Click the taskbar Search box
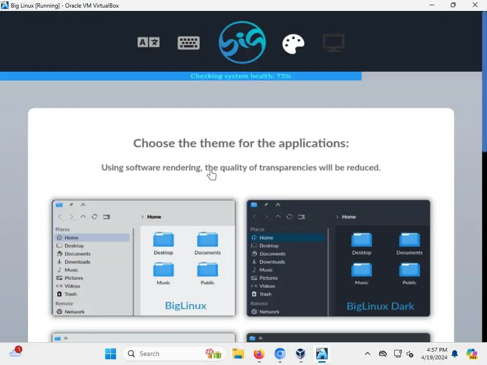Viewport: 487px width, 365px height. point(174,354)
